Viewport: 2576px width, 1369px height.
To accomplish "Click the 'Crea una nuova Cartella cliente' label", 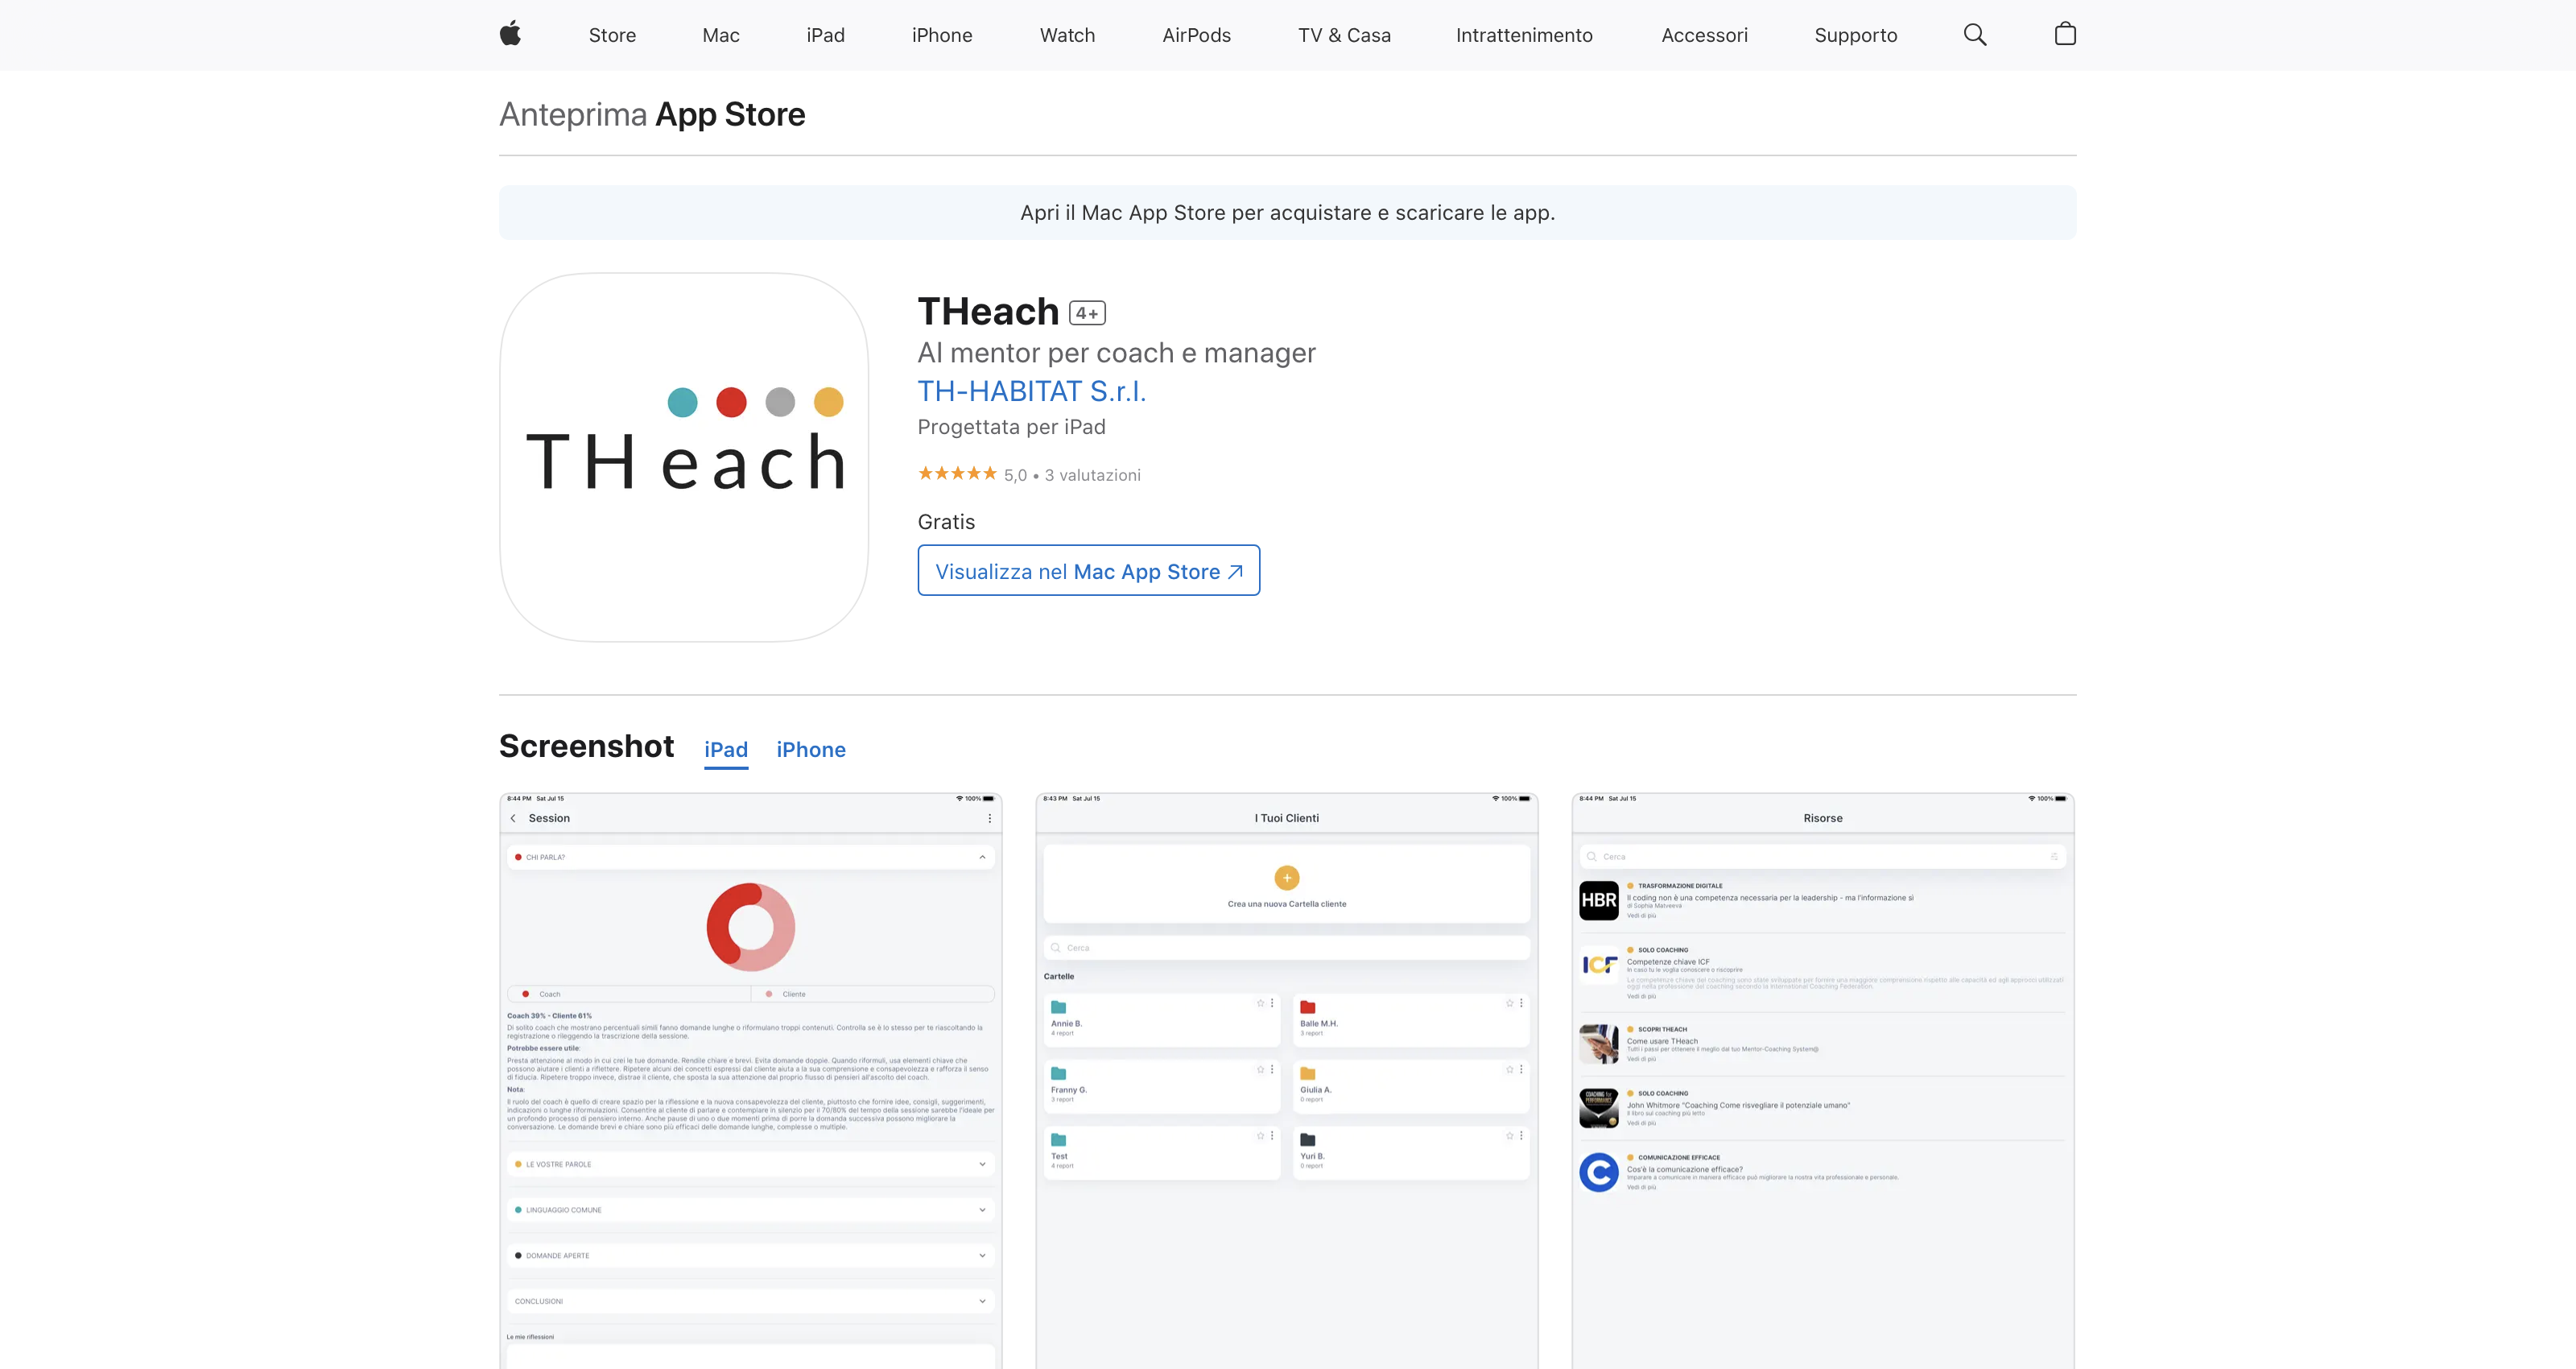I will [x=1287, y=904].
